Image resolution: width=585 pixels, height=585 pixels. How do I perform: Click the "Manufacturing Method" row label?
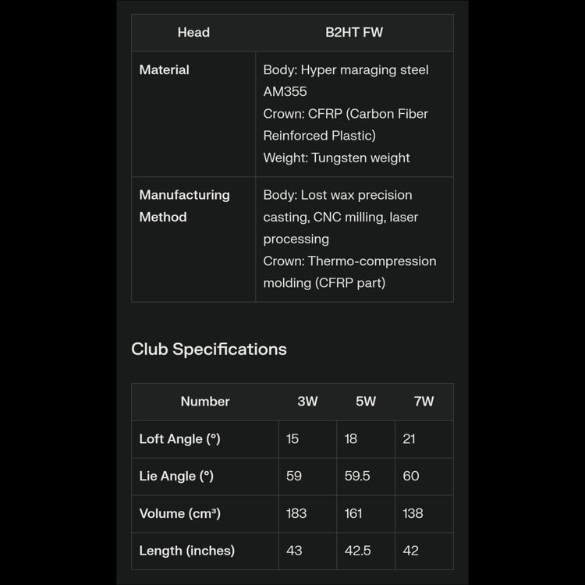tap(184, 206)
